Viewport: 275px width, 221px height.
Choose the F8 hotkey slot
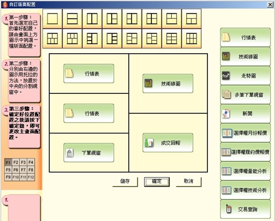click(x=31, y=169)
